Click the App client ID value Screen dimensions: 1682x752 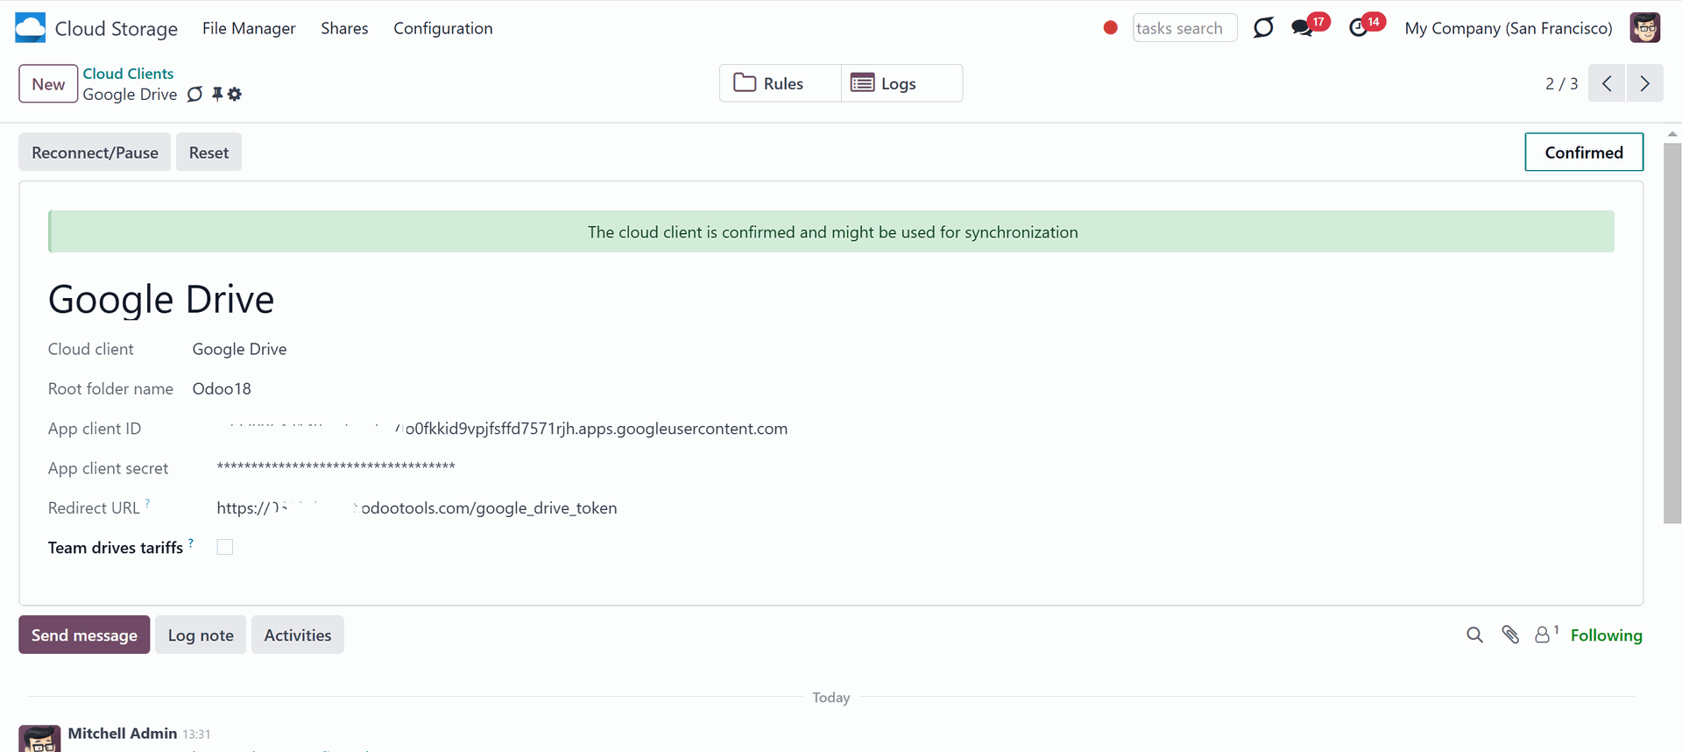click(x=502, y=429)
